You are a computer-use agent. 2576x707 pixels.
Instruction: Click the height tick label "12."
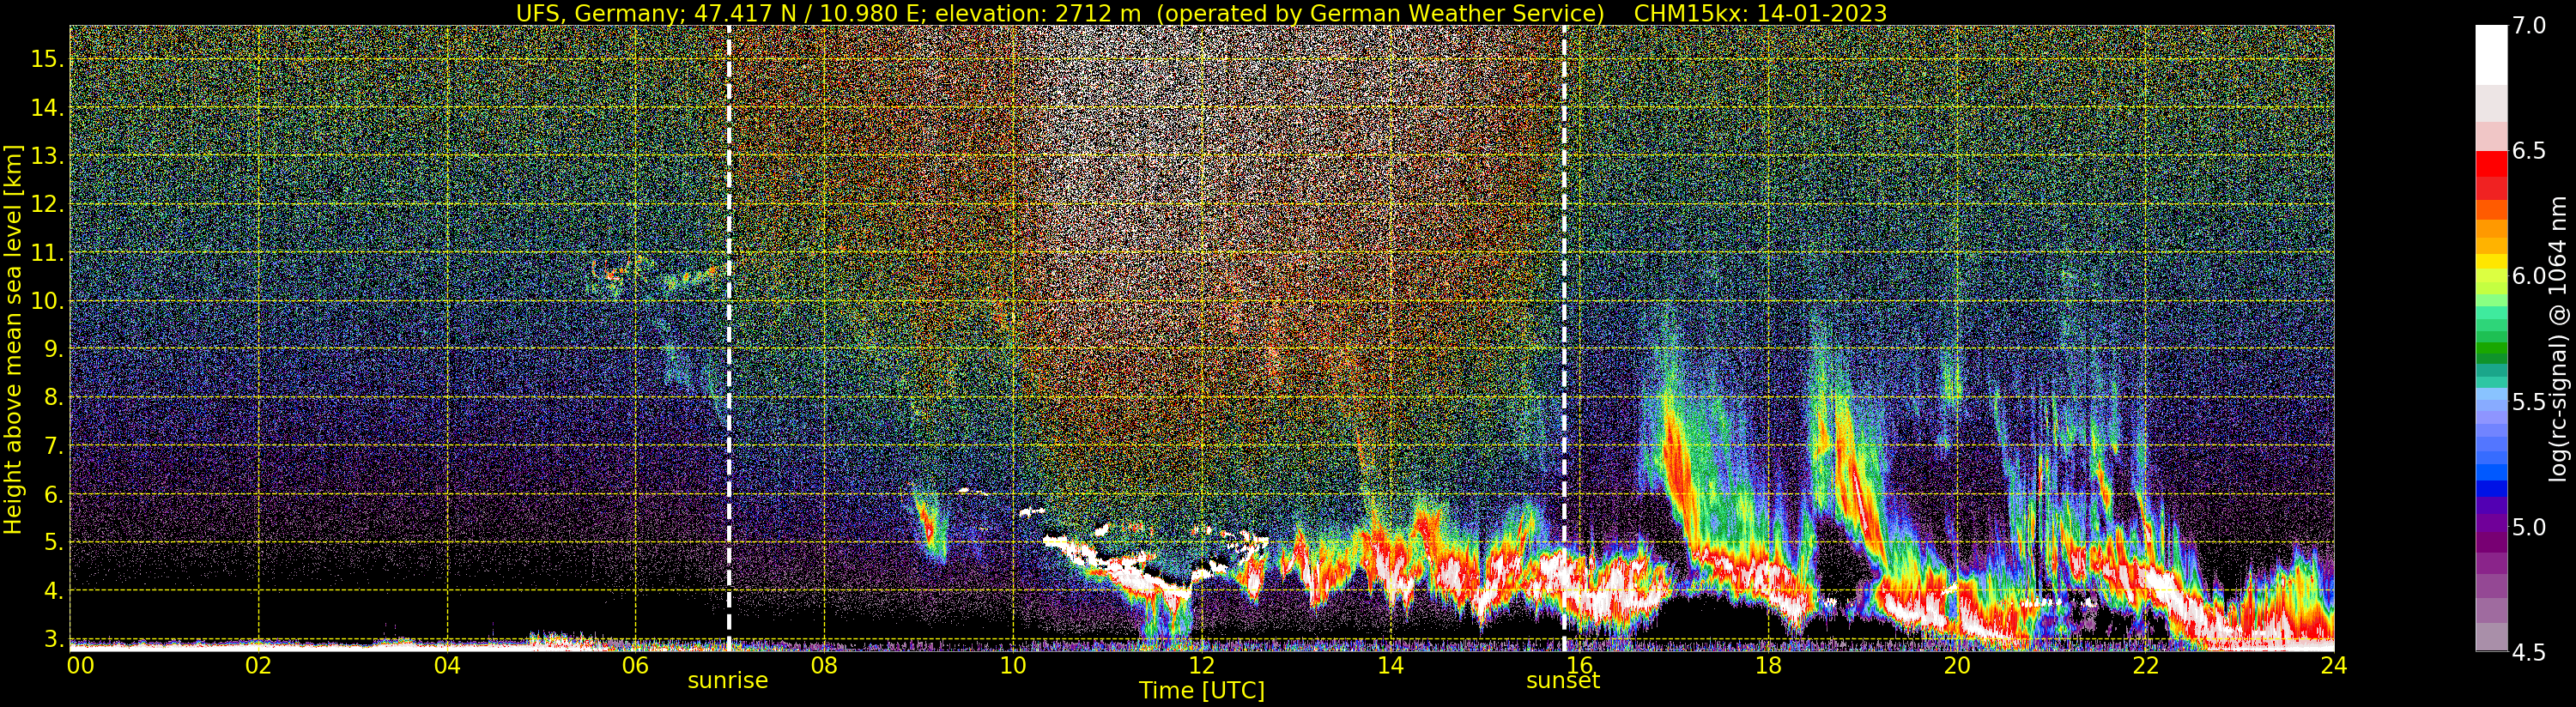pyautogui.click(x=46, y=205)
